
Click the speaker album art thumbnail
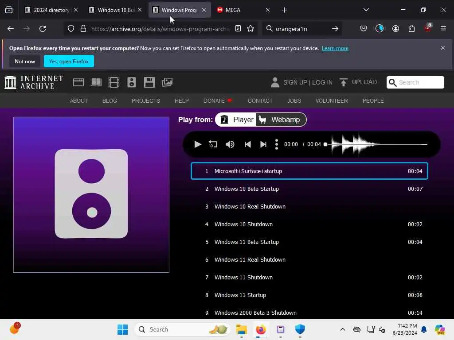(91, 195)
